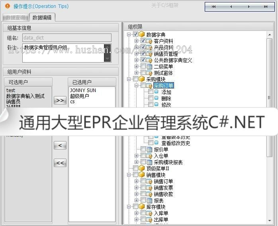
Task: Click the 报价单 menu icon
Action: pyautogui.click(x=149, y=149)
